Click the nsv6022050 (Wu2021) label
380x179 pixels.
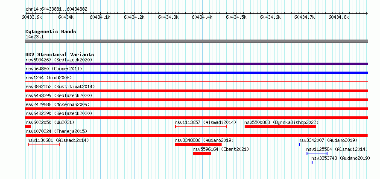tap(50, 122)
